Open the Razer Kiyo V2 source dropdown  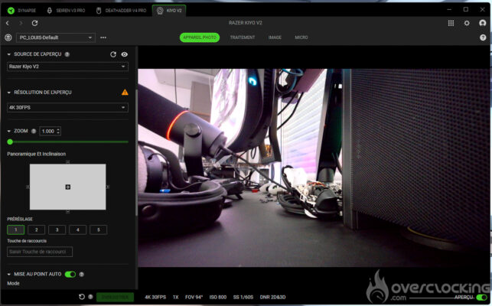(x=67, y=67)
